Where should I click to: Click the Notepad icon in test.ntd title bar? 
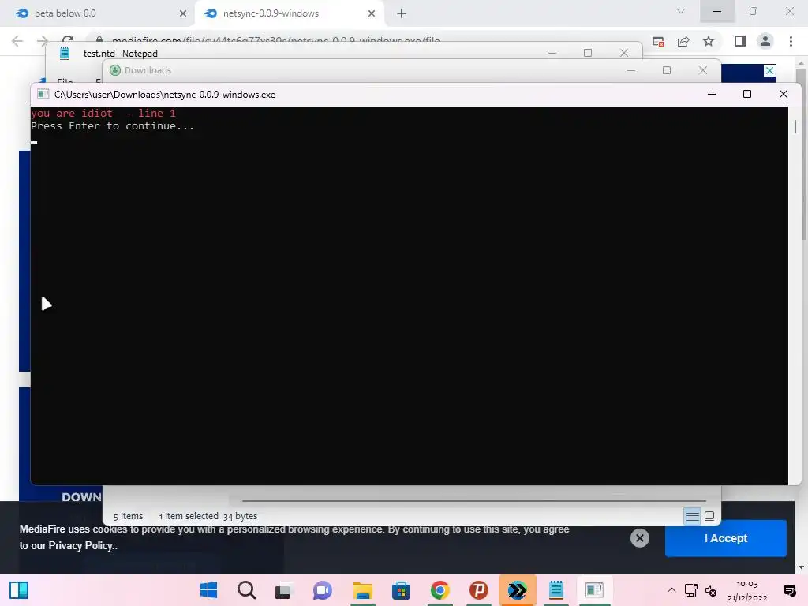coord(65,54)
